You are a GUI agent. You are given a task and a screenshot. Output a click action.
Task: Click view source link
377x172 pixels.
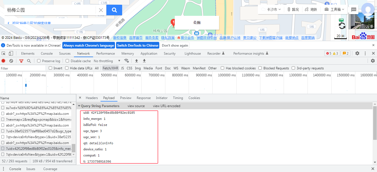pyautogui.click(x=136, y=106)
